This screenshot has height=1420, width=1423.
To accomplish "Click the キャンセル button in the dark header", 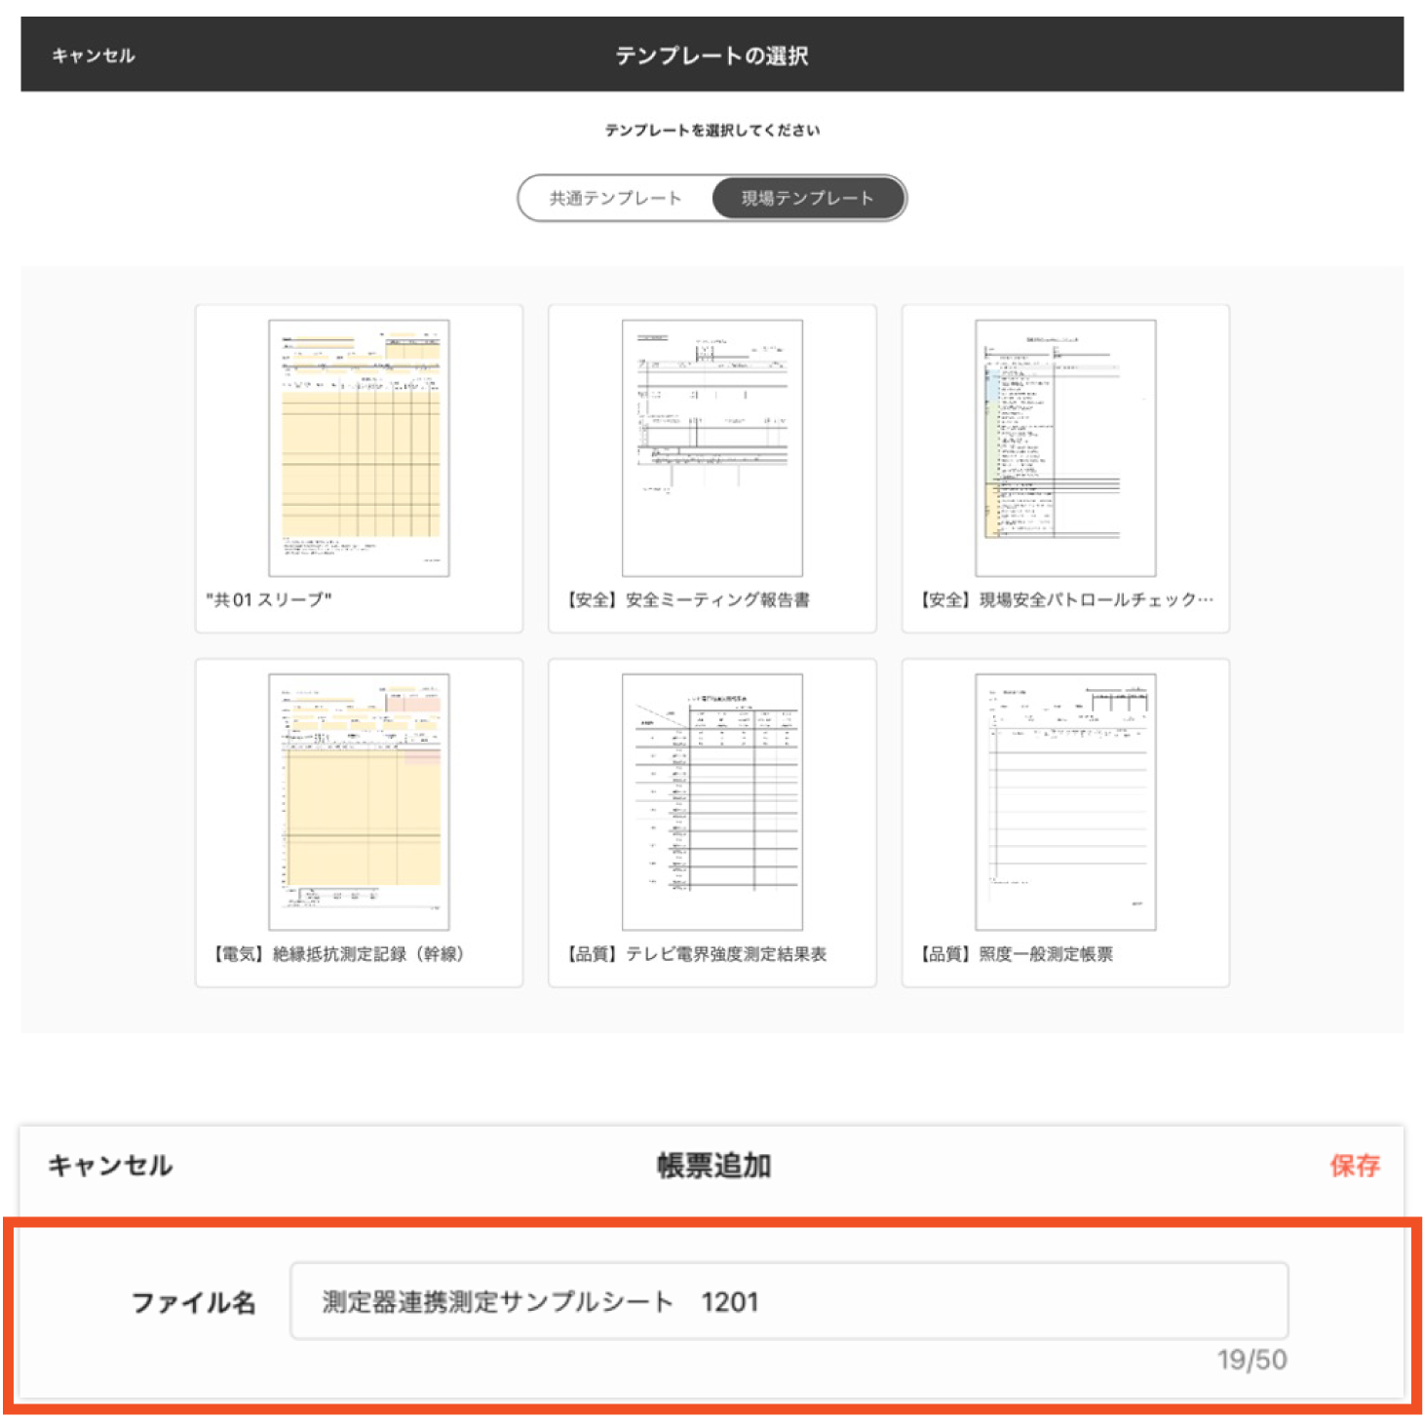I will pos(94,56).
